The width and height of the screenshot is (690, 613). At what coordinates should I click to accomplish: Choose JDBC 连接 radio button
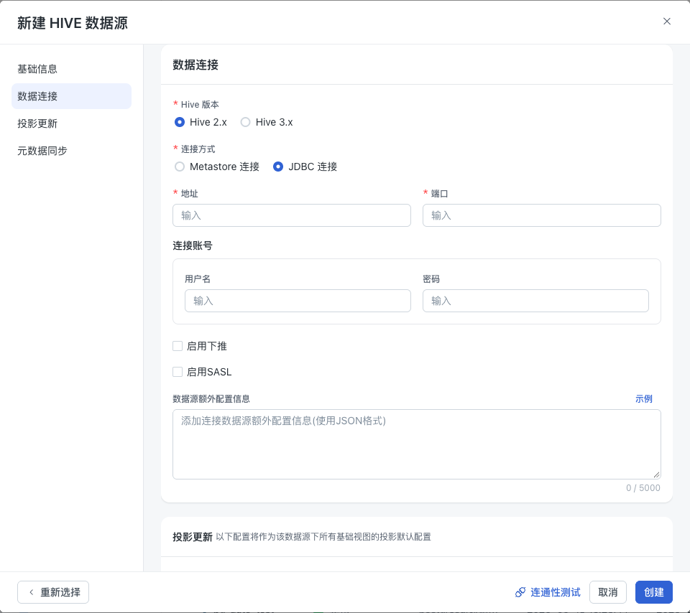[278, 167]
